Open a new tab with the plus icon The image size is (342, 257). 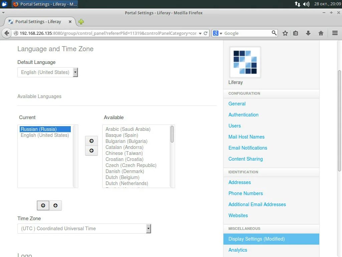pyautogui.click(x=81, y=22)
